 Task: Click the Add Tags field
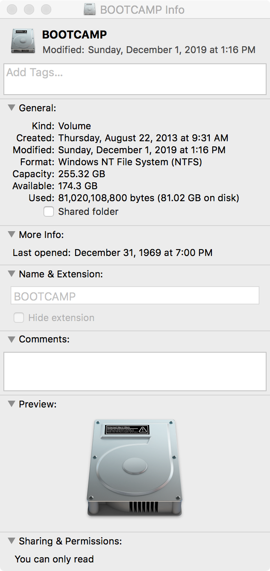[x=135, y=79]
